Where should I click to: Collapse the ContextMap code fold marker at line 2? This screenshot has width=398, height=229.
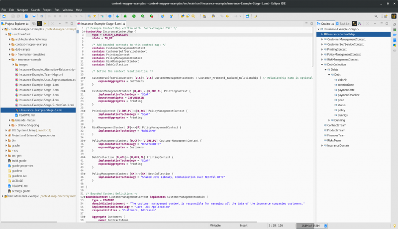click(85, 32)
